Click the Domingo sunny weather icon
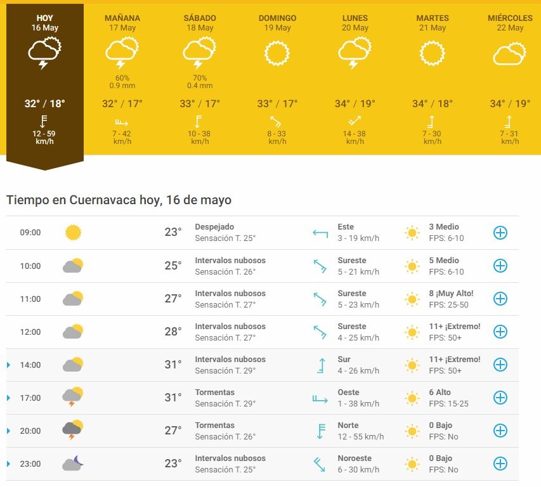The width and height of the screenshot is (541, 487). pos(277,53)
